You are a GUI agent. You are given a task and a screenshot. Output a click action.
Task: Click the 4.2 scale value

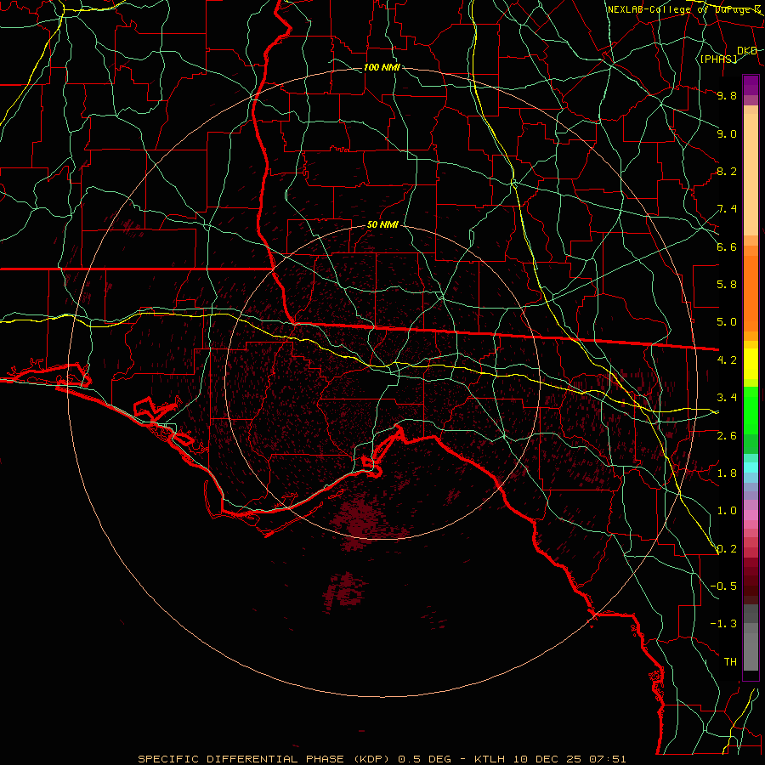coord(727,360)
